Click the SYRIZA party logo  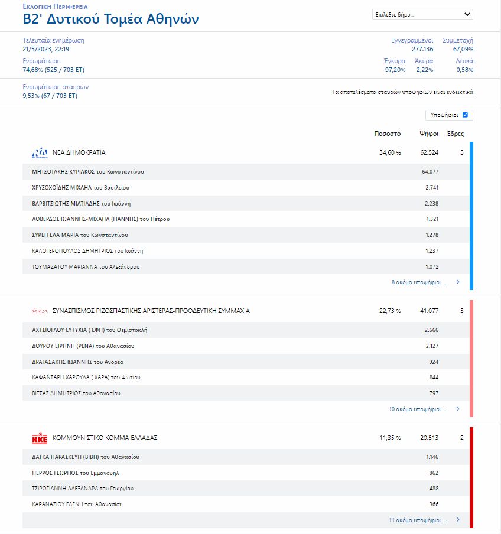[40, 311]
